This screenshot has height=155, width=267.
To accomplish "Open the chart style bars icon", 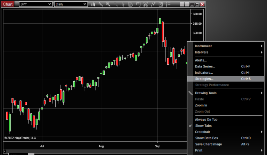I will pos(93,4).
